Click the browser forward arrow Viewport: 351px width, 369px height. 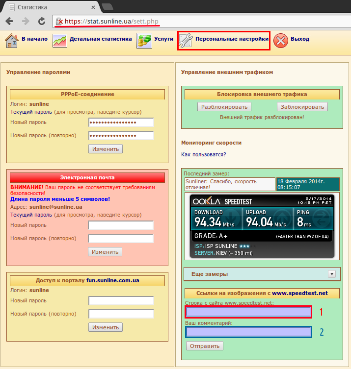point(26,21)
